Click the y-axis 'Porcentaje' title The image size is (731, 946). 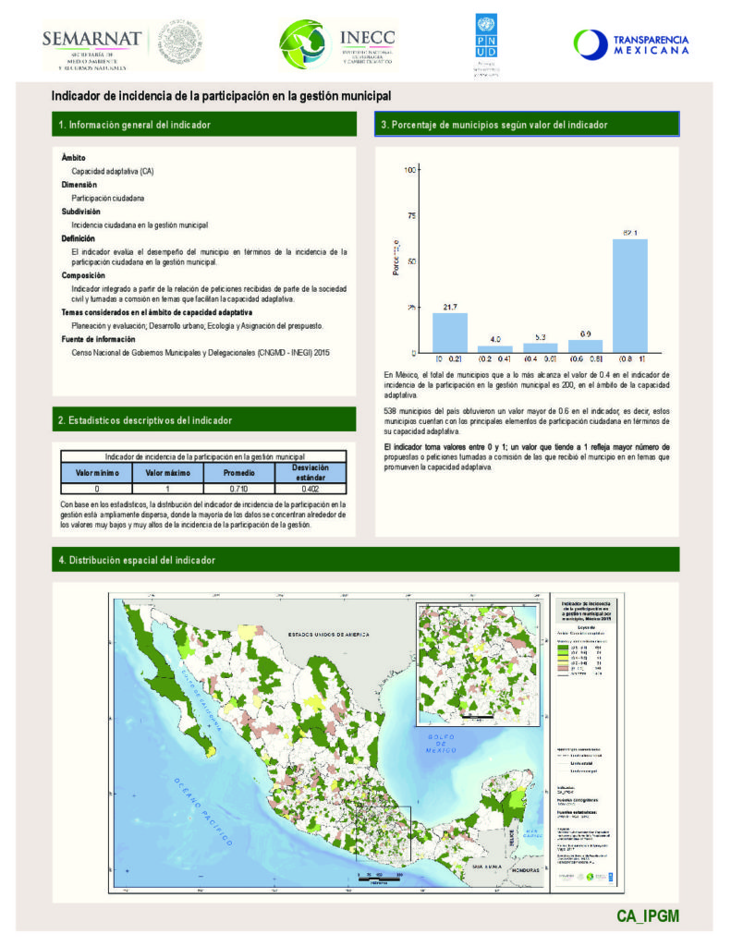tap(396, 257)
